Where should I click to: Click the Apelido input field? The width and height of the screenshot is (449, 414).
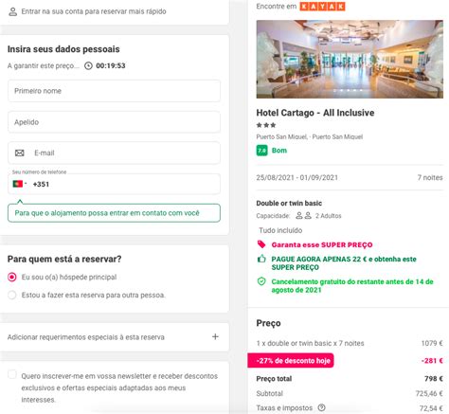click(x=114, y=122)
